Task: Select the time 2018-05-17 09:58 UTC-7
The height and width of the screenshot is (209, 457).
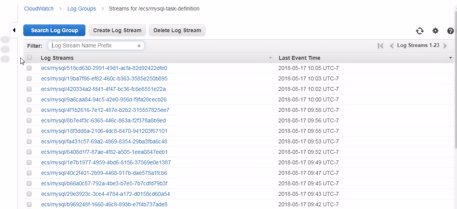Action: (309, 110)
